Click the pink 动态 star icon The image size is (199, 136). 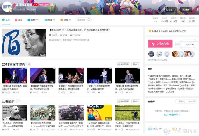click(x=16, y=20)
